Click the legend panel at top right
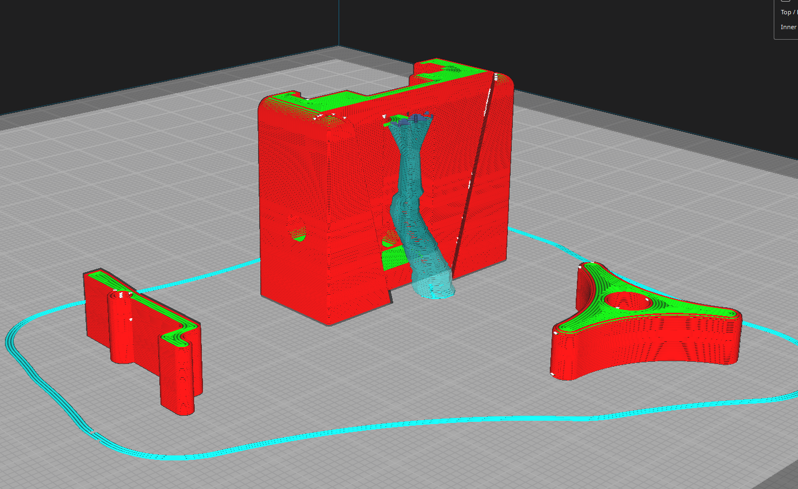This screenshot has width=798, height=489. coord(786,19)
